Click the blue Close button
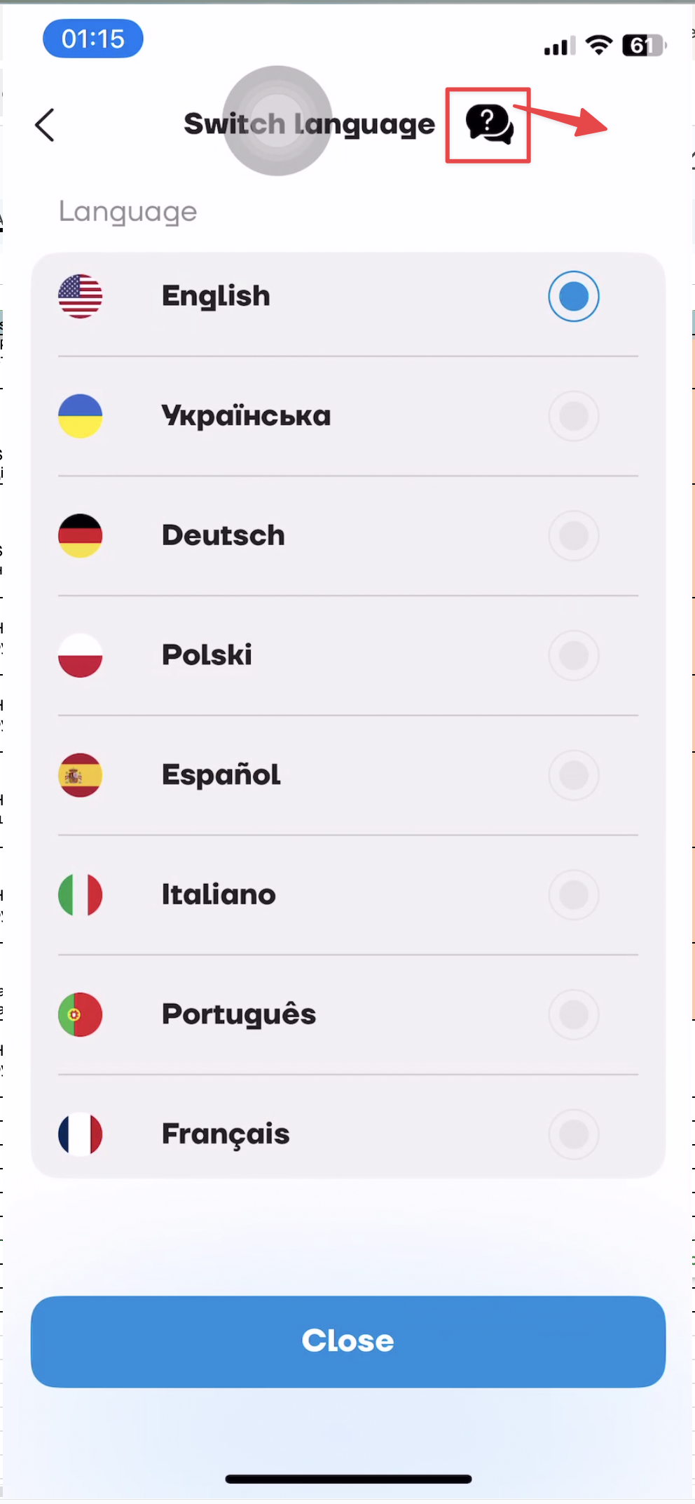Screen dimensions: 695x1504 pos(348,1341)
